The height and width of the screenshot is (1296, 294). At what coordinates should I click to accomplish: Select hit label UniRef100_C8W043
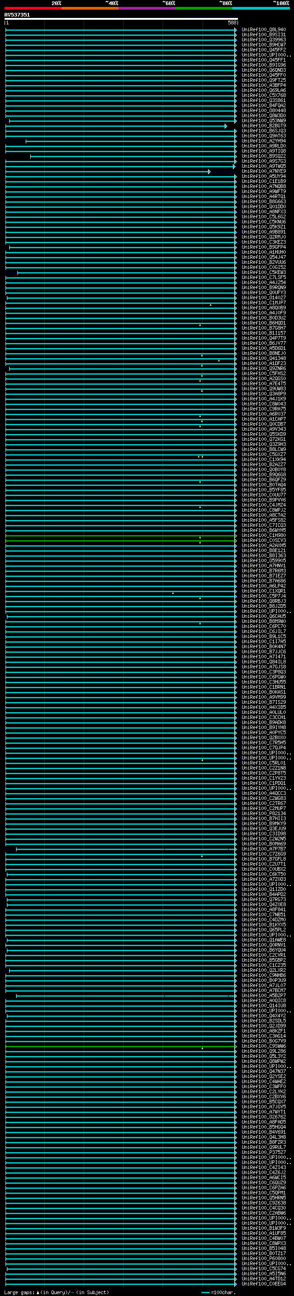pos(263,404)
